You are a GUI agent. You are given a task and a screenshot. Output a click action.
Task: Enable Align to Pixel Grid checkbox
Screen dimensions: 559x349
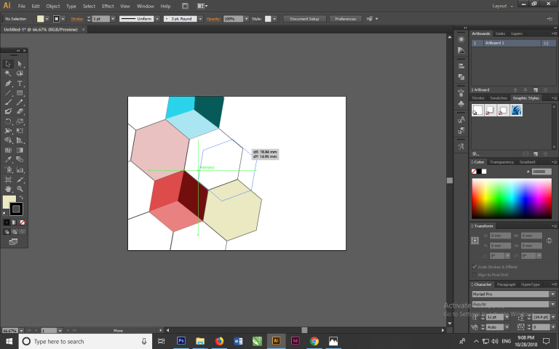[475, 274]
